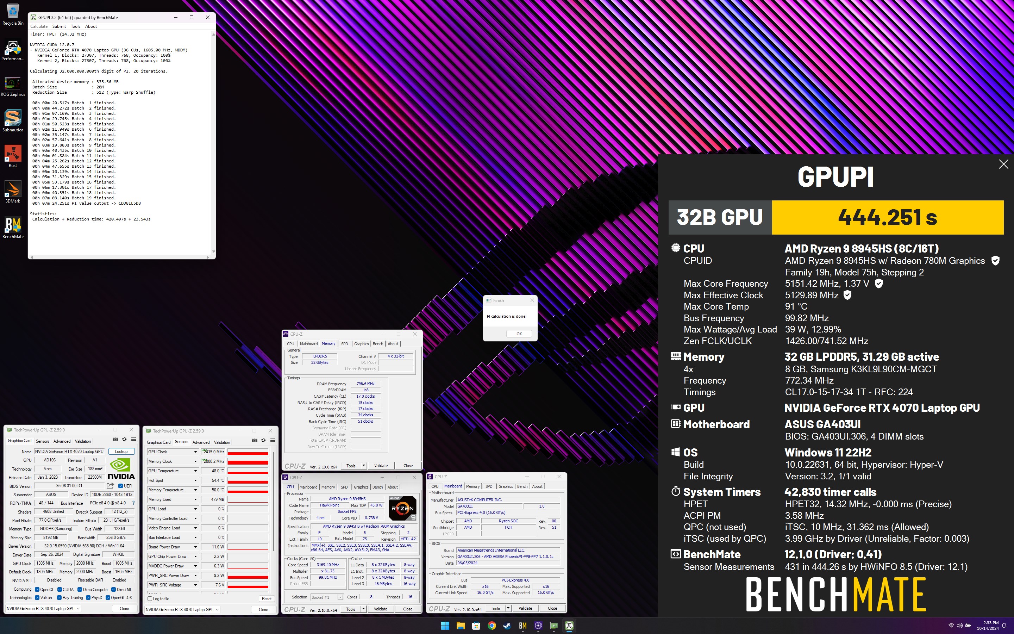Switch to CPU-Z in taskbar
This screenshot has width=1014, height=634.
click(538, 626)
